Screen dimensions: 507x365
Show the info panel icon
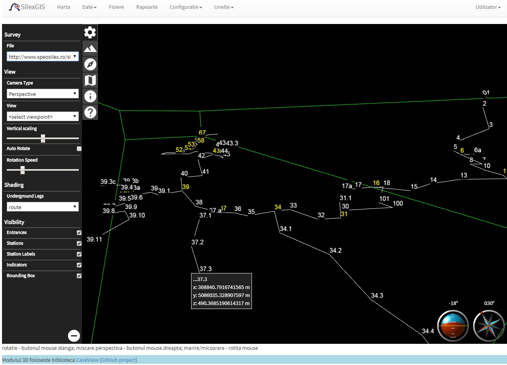(90, 96)
